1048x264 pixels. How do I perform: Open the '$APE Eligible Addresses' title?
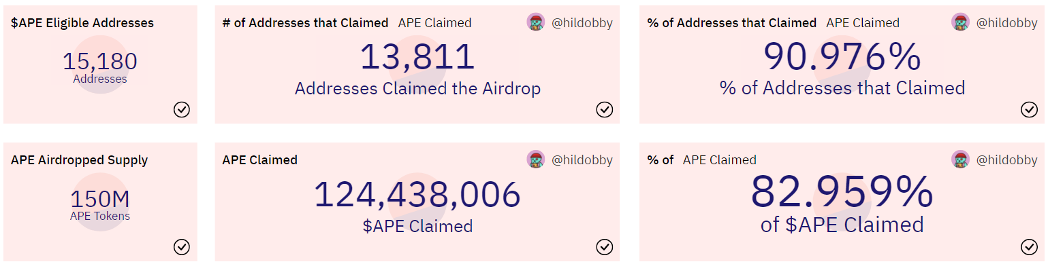click(82, 23)
